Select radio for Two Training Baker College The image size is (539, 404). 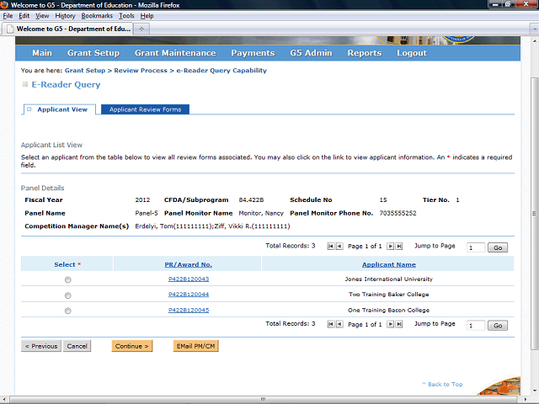point(67,295)
